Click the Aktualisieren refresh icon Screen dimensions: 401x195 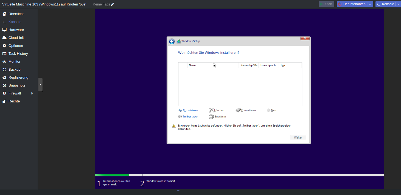pos(180,110)
